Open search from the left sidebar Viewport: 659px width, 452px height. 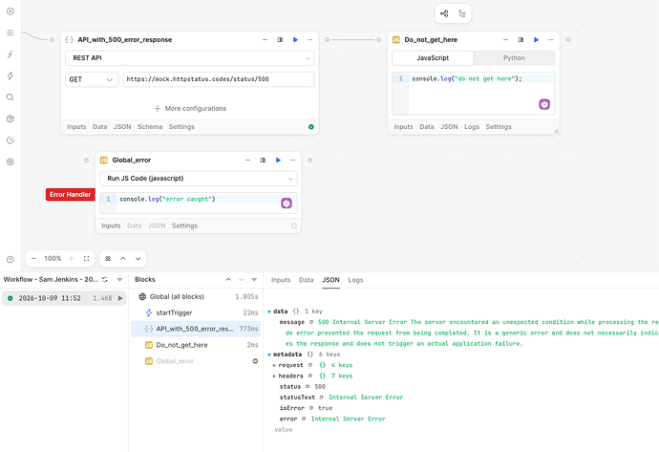click(x=11, y=97)
